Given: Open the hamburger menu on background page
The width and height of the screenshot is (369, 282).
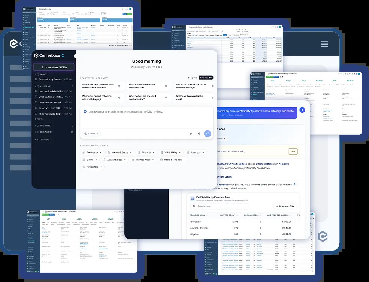Looking at the screenshot, I should coord(324,44).
